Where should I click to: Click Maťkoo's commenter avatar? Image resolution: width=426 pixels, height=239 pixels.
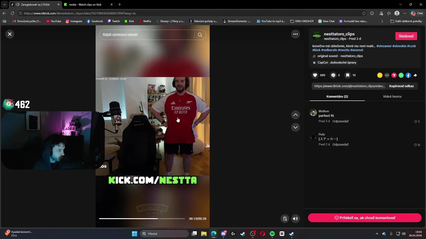click(x=313, y=112)
